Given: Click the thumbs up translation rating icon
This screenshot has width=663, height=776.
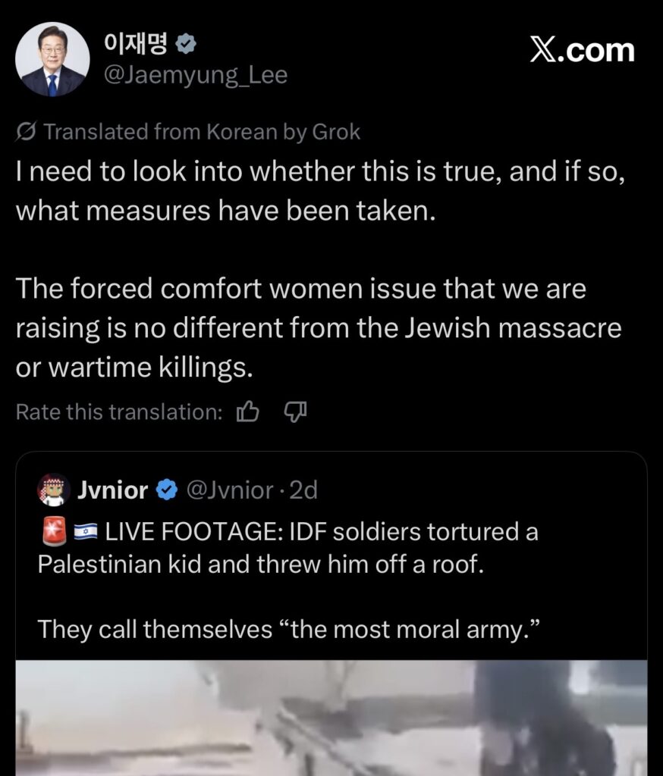Looking at the screenshot, I should click(248, 411).
